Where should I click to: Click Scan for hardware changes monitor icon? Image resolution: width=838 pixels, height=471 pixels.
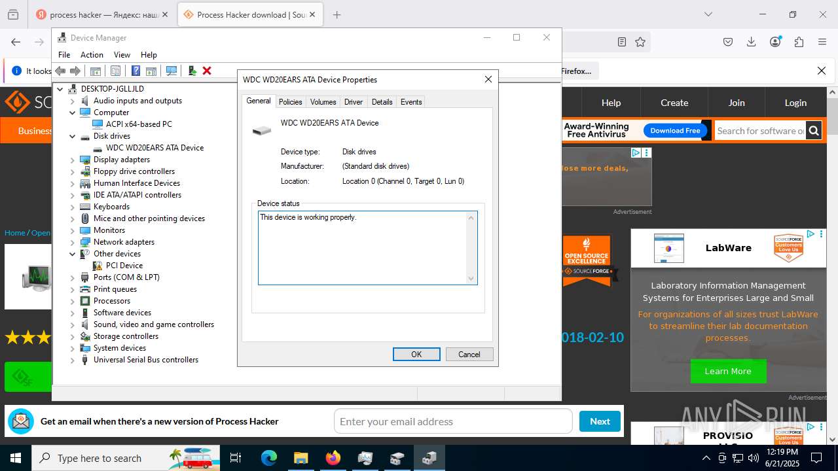pos(172,71)
